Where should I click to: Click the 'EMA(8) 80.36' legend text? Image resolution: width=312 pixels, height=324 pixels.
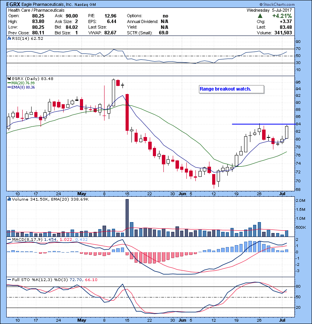point(23,87)
